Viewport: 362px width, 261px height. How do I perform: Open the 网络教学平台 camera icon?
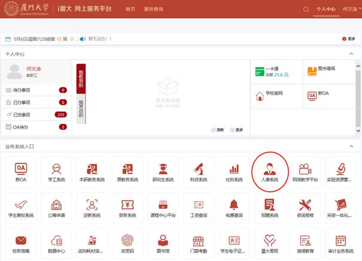pyautogui.click(x=305, y=171)
